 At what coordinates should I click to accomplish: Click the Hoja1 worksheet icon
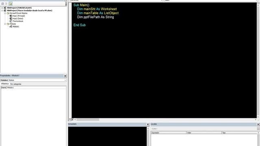pyautogui.click(x=11, y=16)
